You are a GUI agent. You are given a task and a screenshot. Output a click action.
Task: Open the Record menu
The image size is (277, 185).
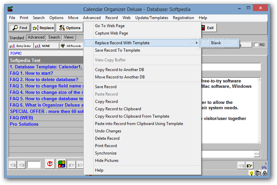(x=111, y=18)
